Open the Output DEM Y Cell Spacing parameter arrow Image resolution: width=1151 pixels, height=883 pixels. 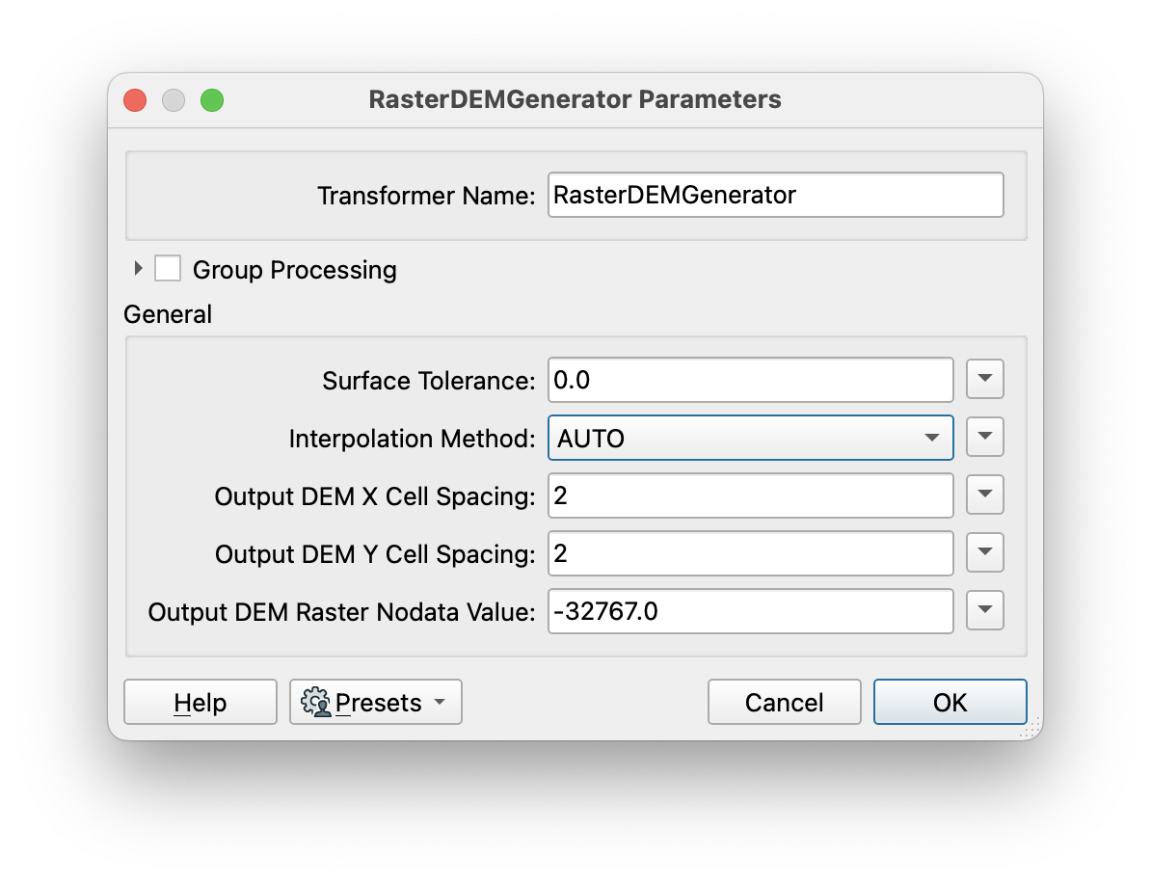click(x=984, y=552)
